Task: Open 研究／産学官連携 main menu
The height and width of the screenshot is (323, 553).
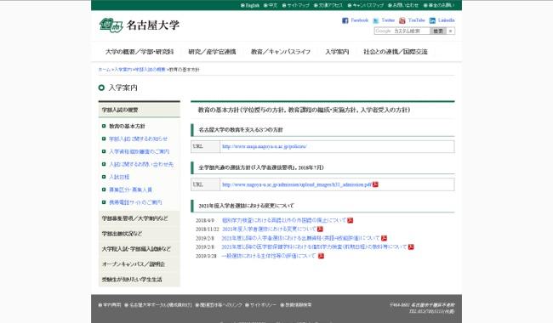Action: coord(212,52)
